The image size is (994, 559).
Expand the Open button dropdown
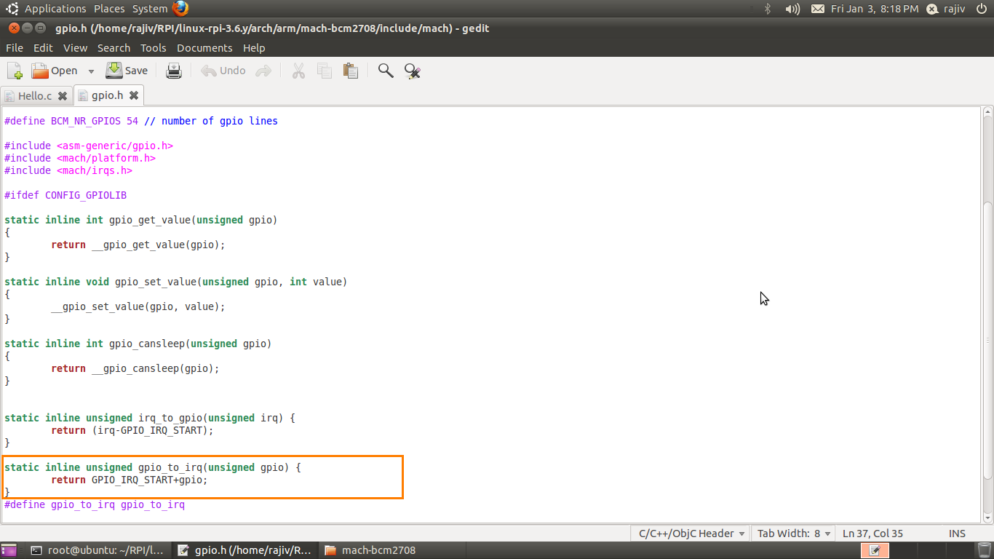tap(90, 70)
